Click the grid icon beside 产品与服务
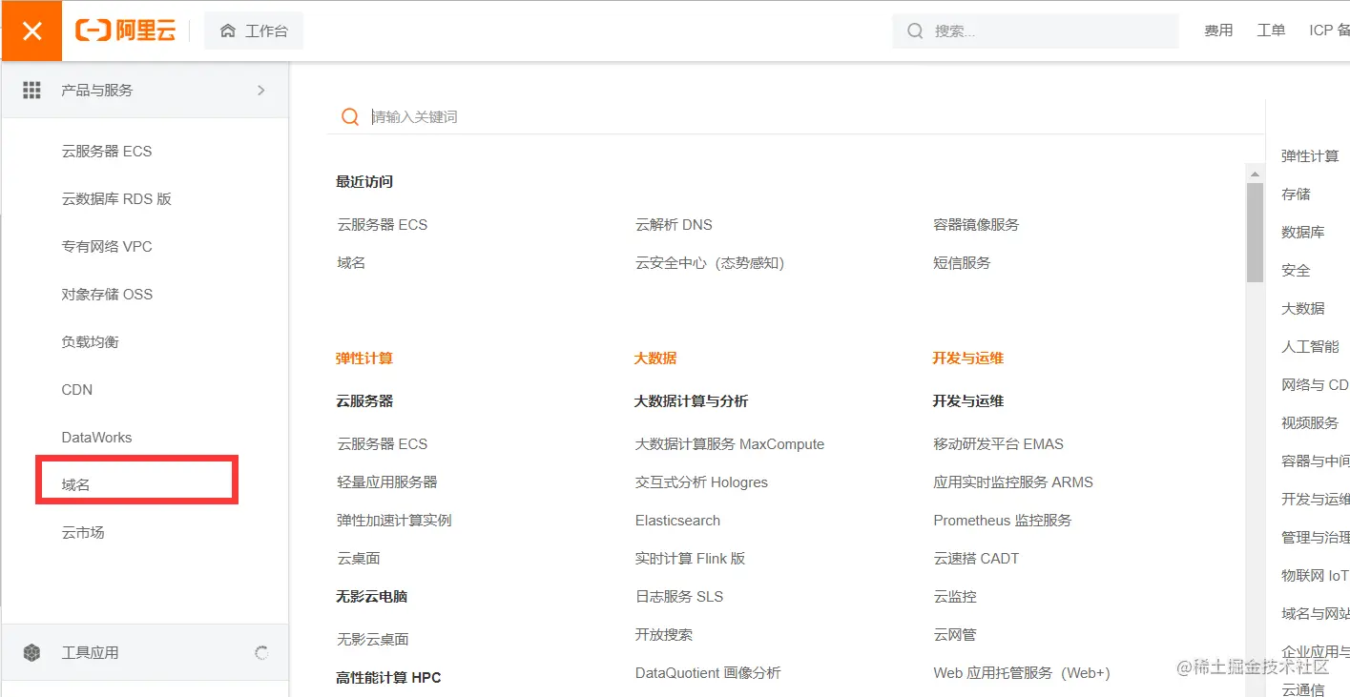The image size is (1350, 697). click(x=31, y=90)
